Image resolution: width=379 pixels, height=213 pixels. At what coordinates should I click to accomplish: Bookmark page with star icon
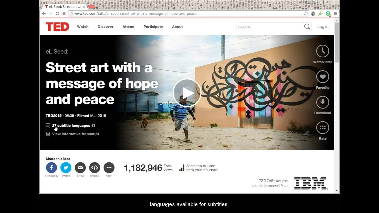306,14
